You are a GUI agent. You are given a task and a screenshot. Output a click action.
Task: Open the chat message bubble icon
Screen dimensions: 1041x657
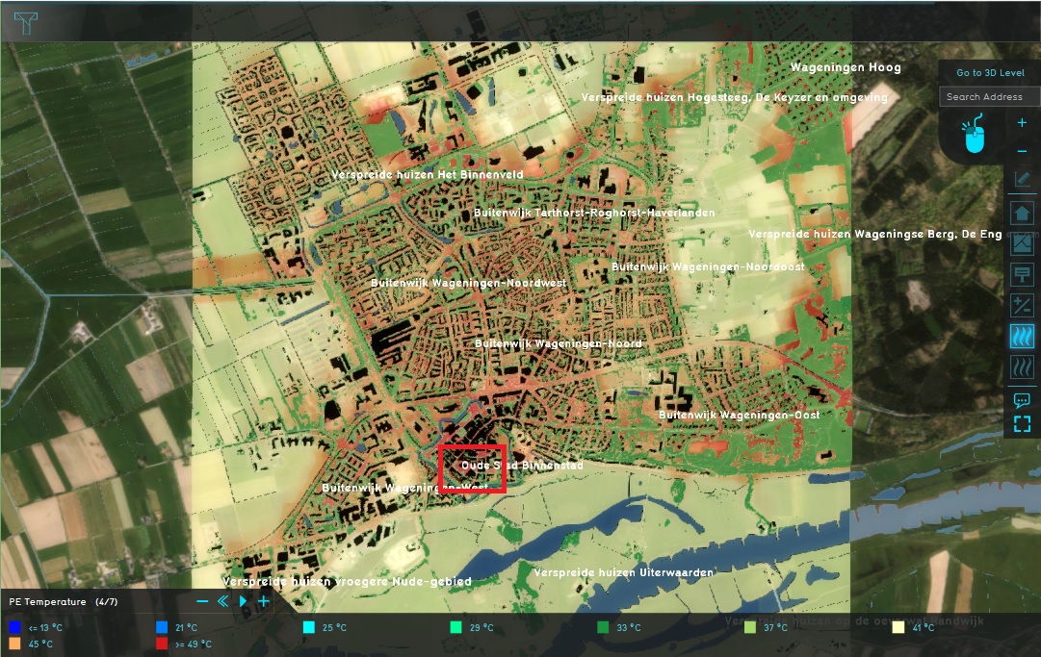(x=1022, y=400)
